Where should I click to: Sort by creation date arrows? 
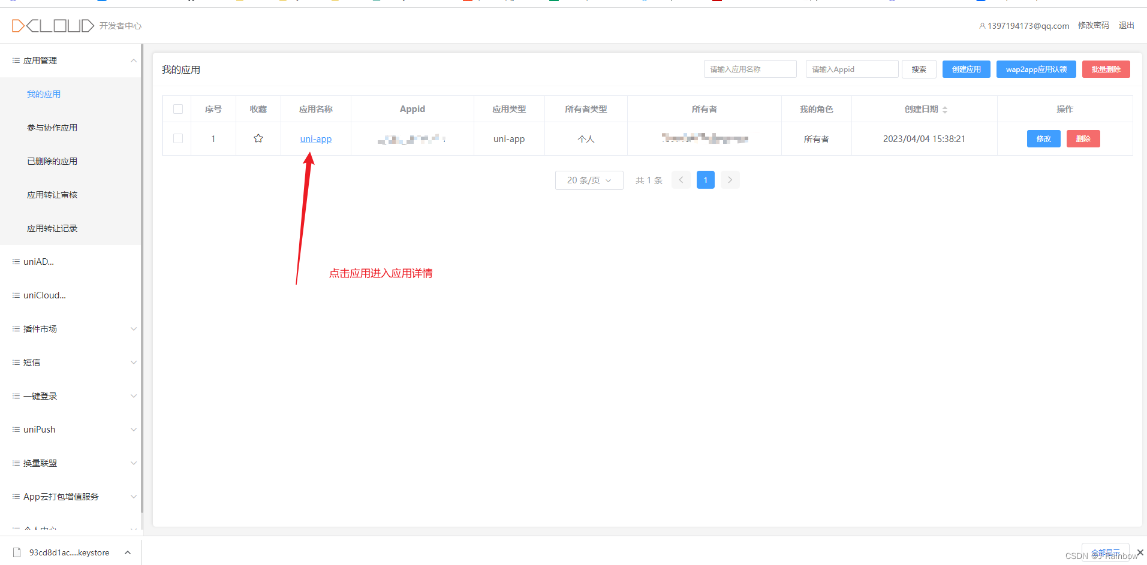tap(945, 110)
